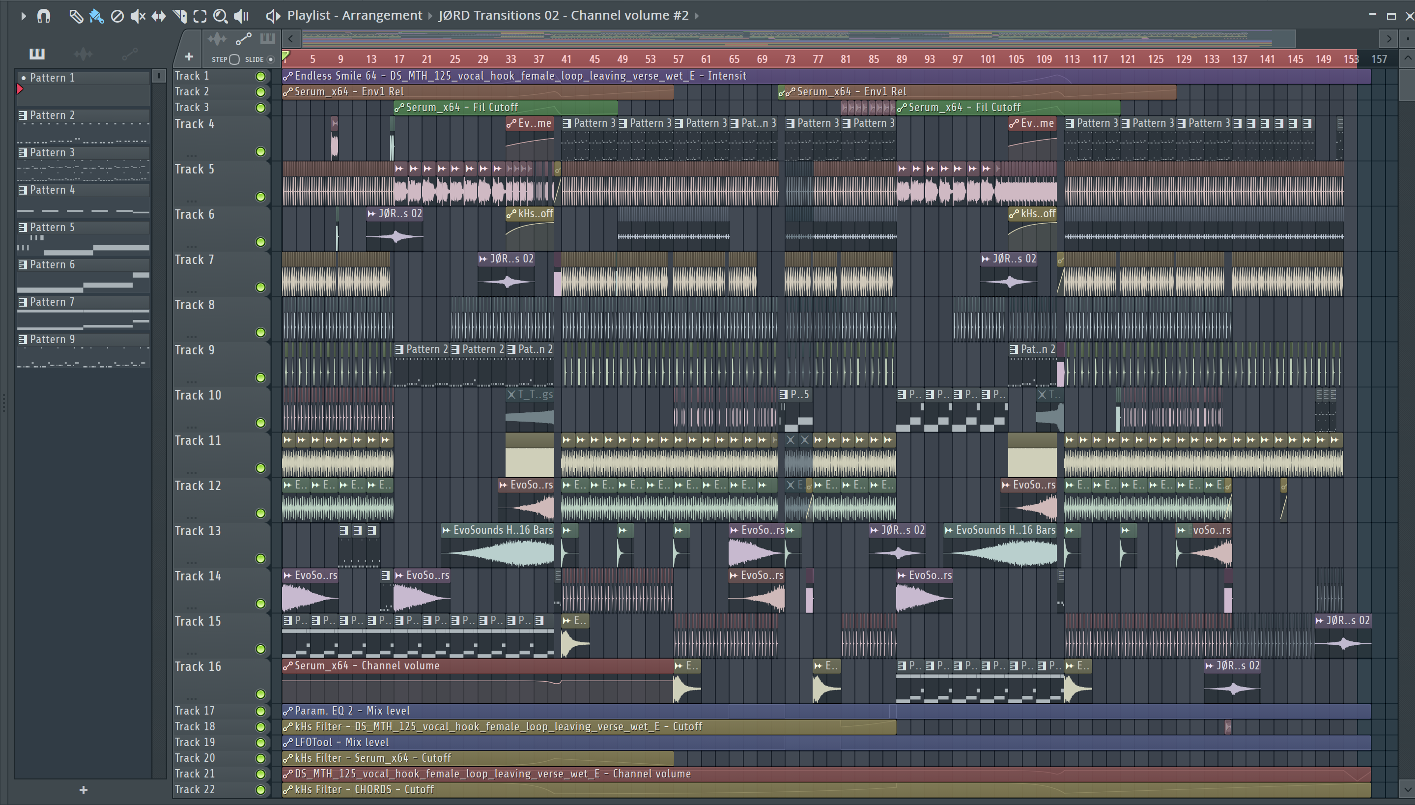Mute Track 7 using its green LED

click(260, 287)
